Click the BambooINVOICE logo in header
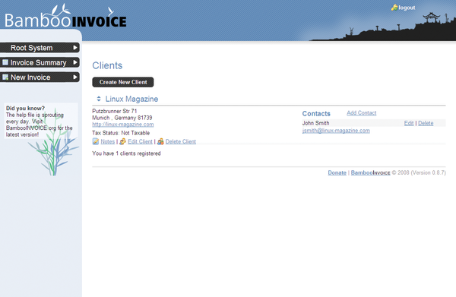Viewport: 456px width, 297px height. point(65,17)
